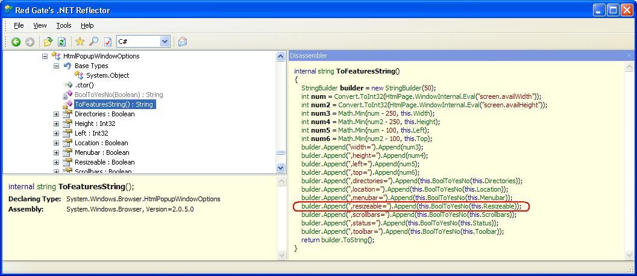Click tree panel scroll up arrow
Screen dimensions: 637x276
coord(280,57)
